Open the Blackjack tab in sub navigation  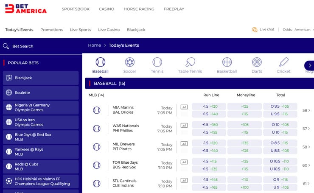click(136, 30)
